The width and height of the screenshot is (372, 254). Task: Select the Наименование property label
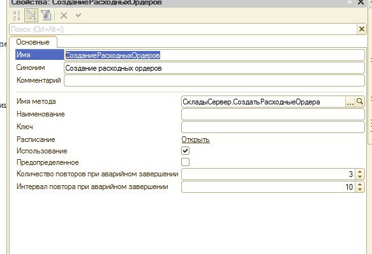(41, 114)
